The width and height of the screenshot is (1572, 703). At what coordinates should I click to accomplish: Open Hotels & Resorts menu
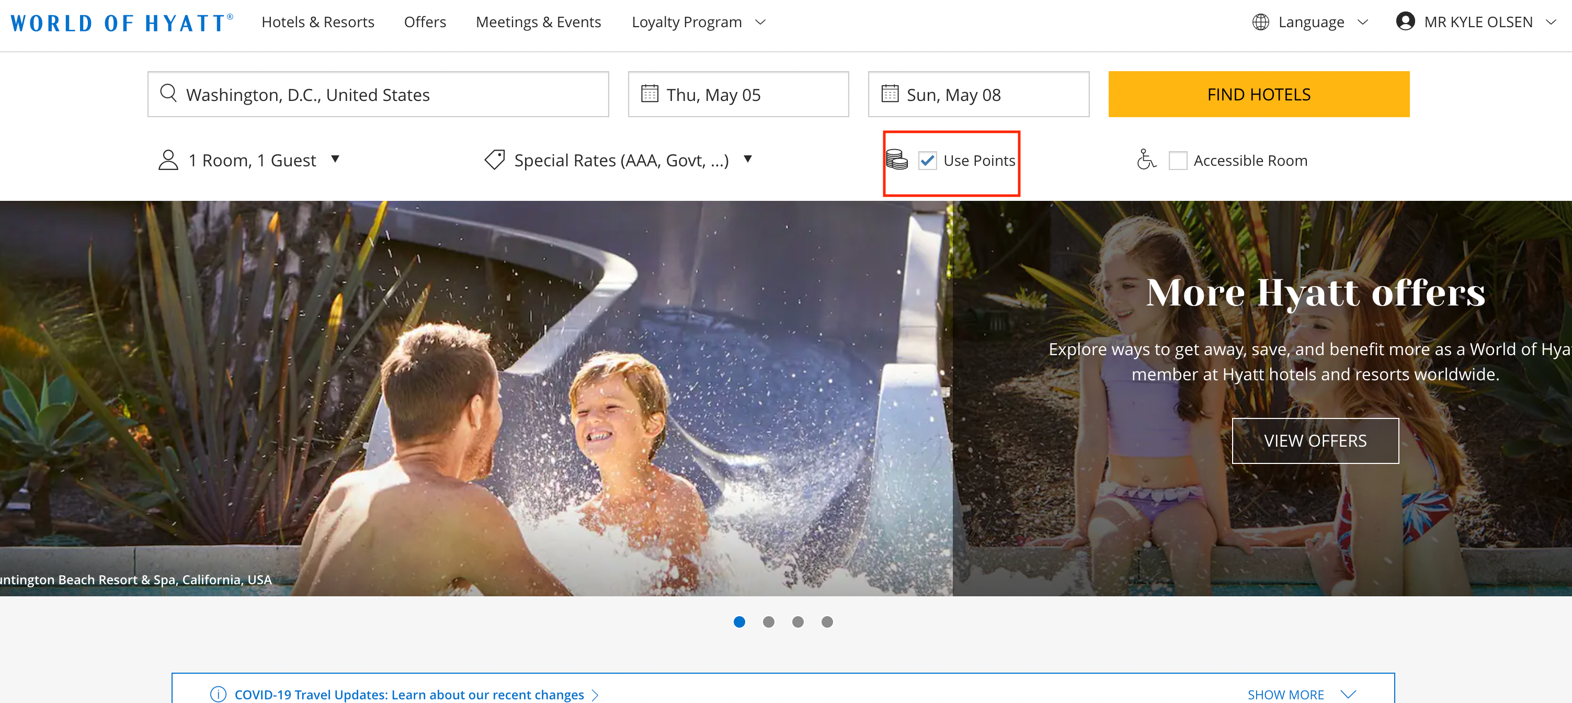point(318,22)
